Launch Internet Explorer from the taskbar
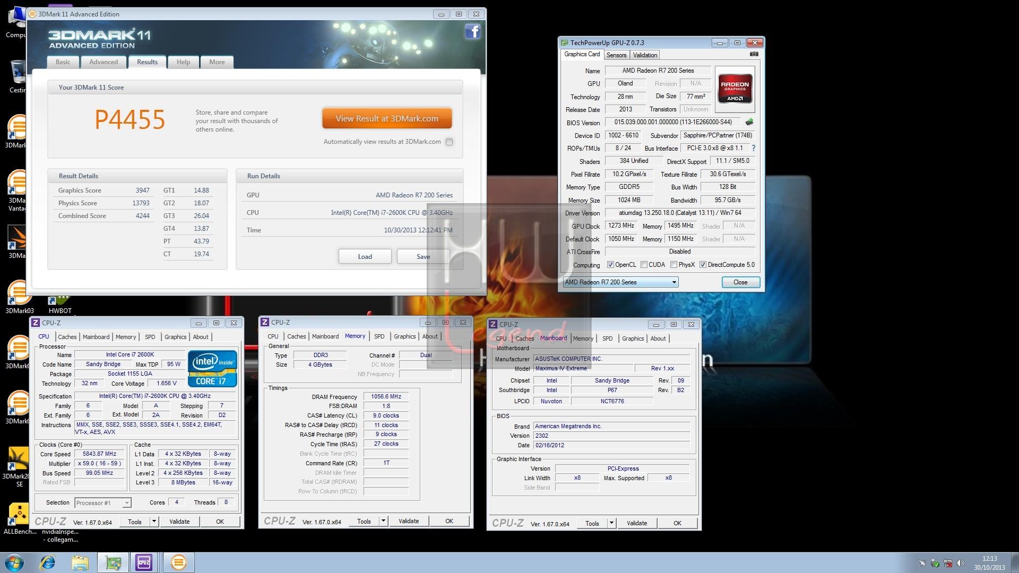 click(48, 562)
